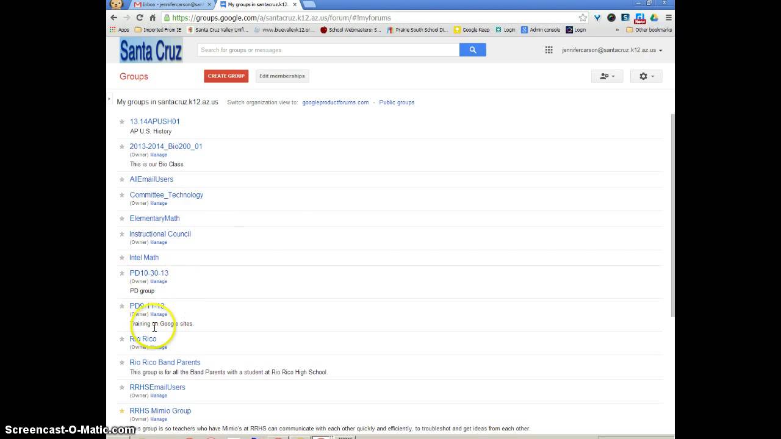Screen dimensions: 781x439
Task: Open the Google Keep bookmark
Action: click(x=472, y=29)
